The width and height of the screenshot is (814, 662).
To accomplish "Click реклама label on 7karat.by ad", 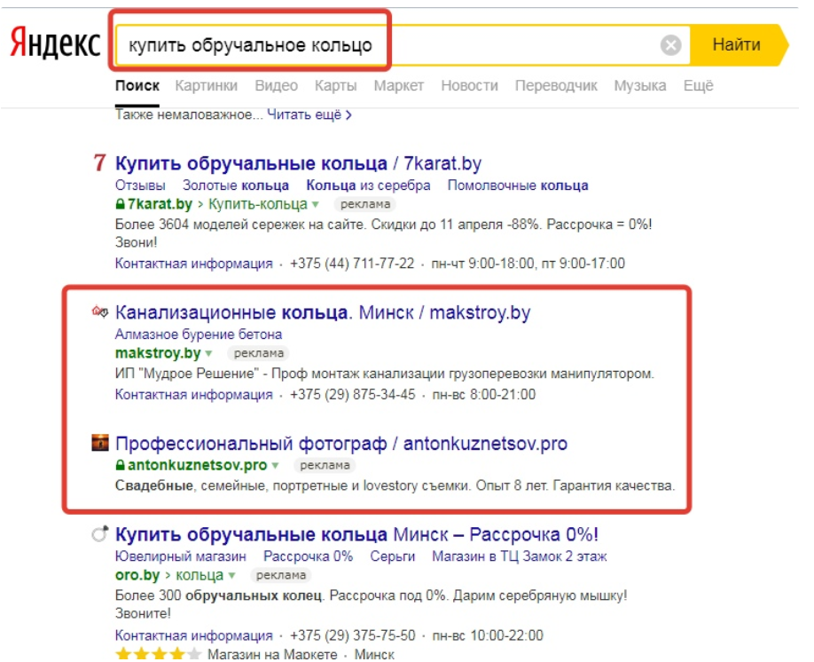I will coord(365,204).
